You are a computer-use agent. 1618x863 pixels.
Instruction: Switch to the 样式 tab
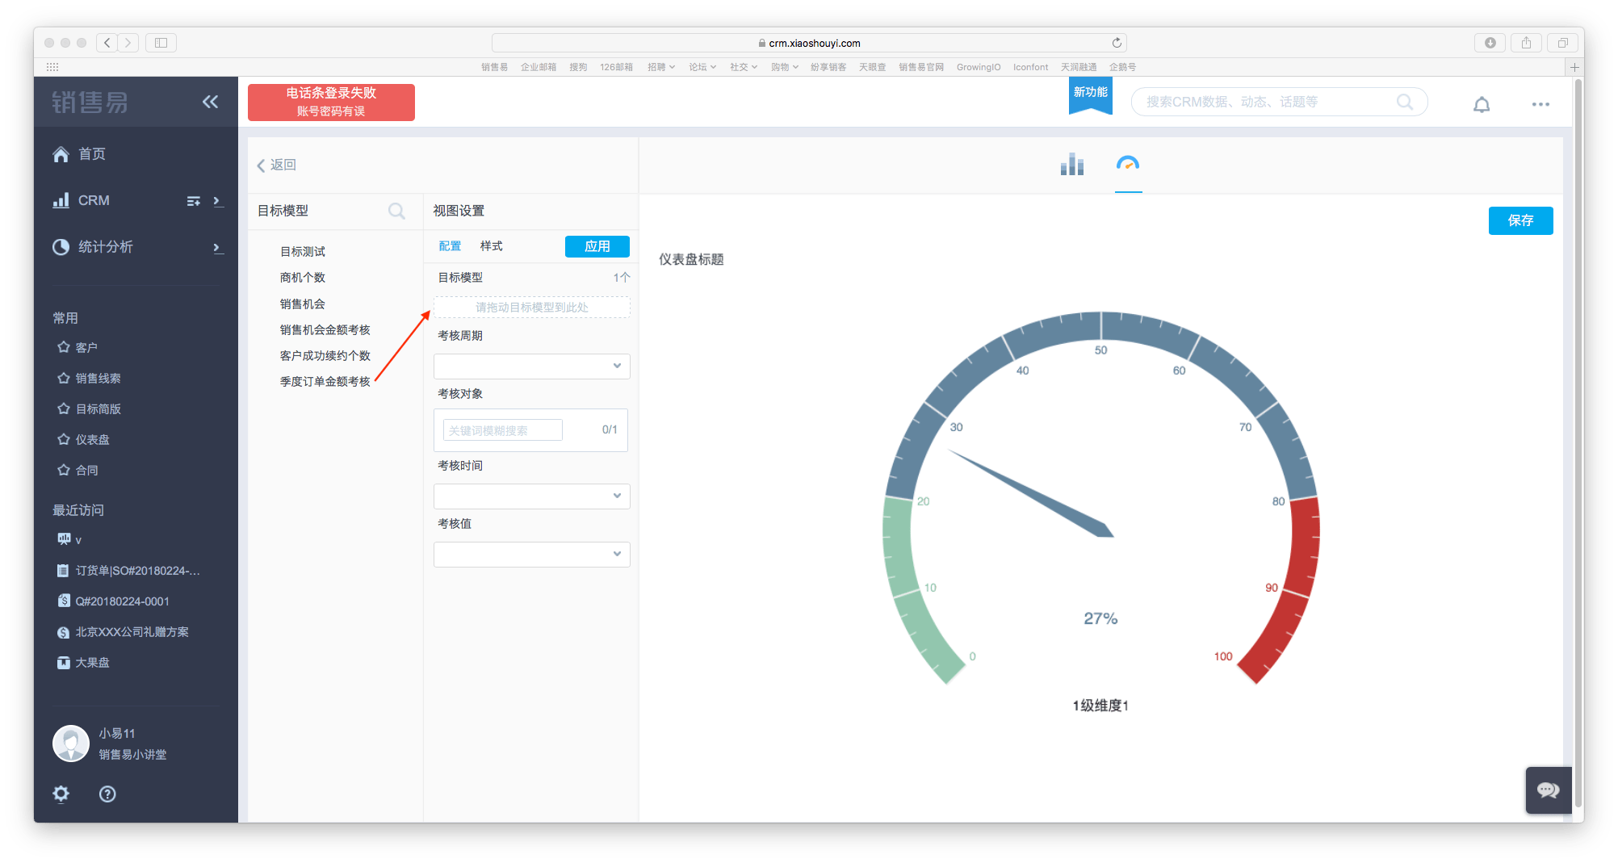pos(491,246)
